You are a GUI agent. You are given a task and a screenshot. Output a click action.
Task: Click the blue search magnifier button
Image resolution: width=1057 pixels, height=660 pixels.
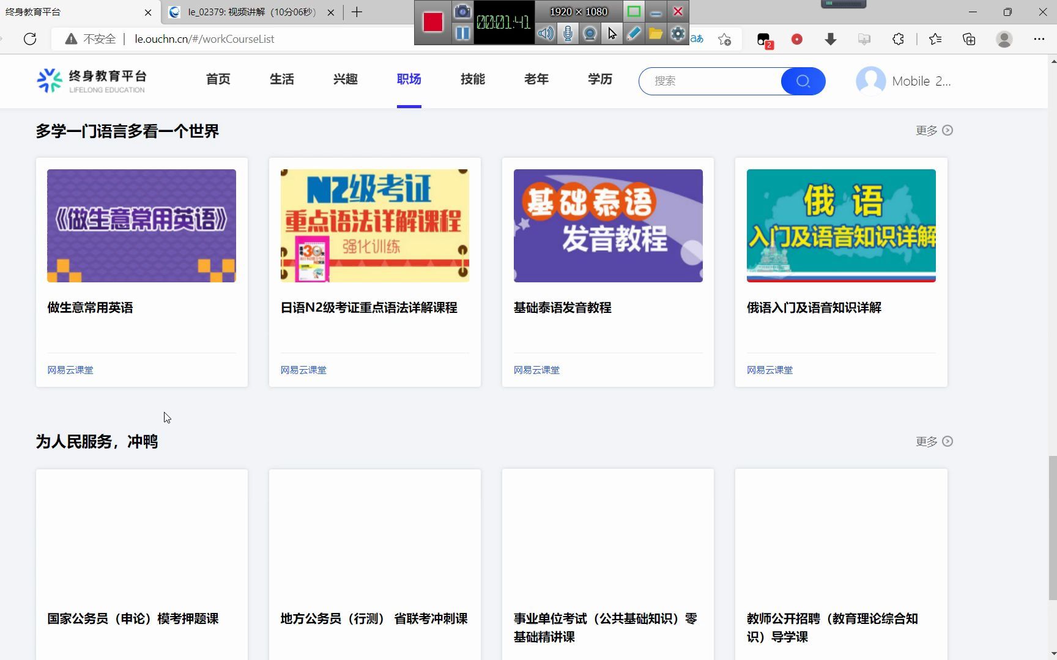[803, 81]
